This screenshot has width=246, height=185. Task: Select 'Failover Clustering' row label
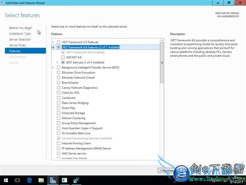pos(73,118)
